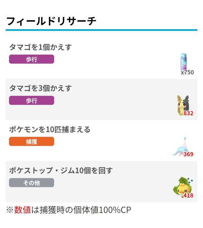This screenshot has height=228, width=203.
Task: Click the red 数値 word in footnote
Action: (x=22, y=210)
